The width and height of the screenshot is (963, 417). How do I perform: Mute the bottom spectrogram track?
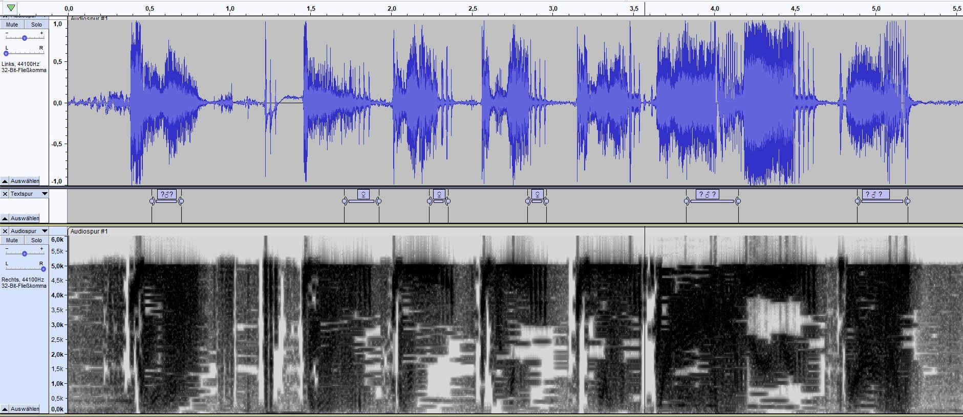12,240
